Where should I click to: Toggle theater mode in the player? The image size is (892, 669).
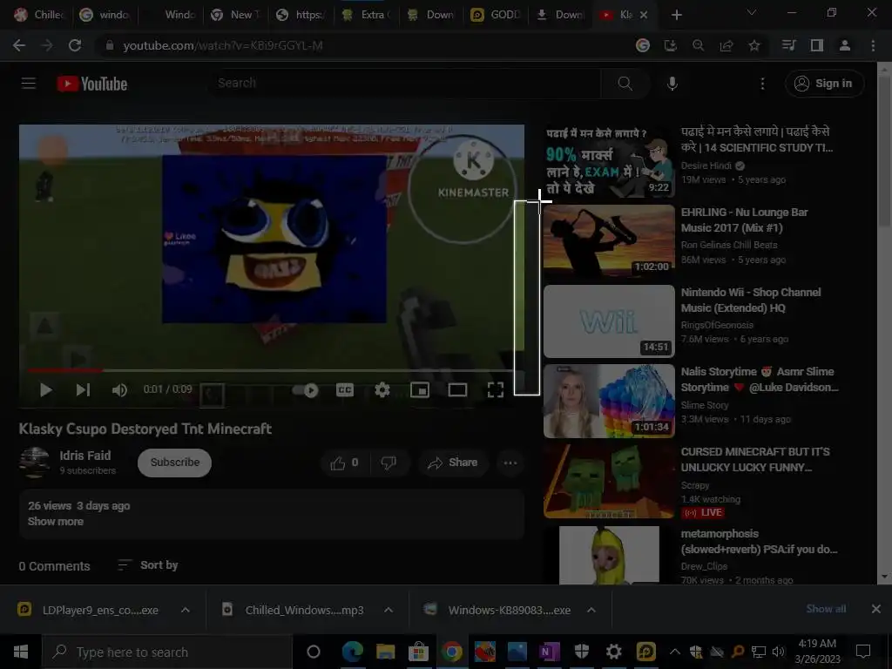[457, 389]
